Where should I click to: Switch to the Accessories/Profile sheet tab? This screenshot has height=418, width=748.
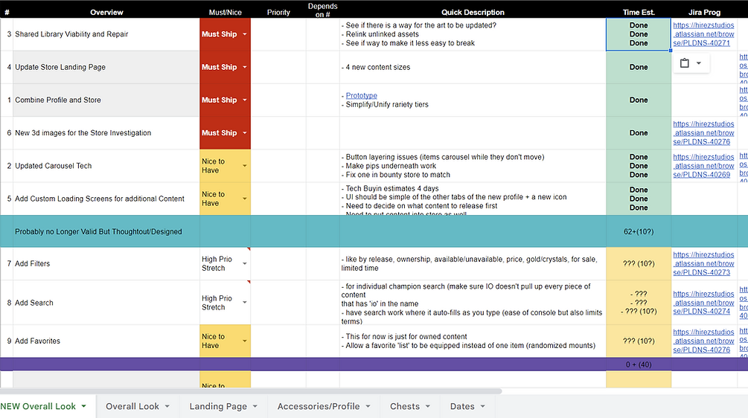pos(319,407)
